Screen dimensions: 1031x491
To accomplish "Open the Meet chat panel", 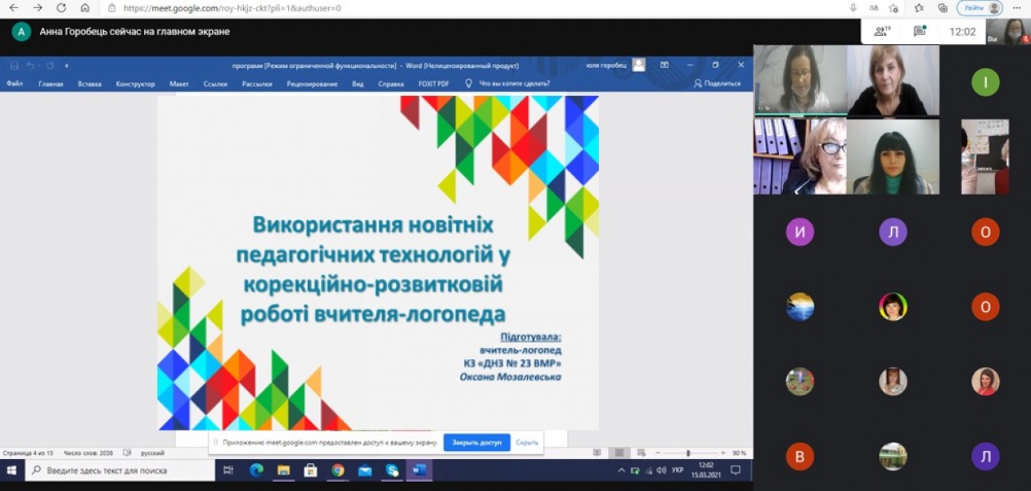I will pos(919,32).
